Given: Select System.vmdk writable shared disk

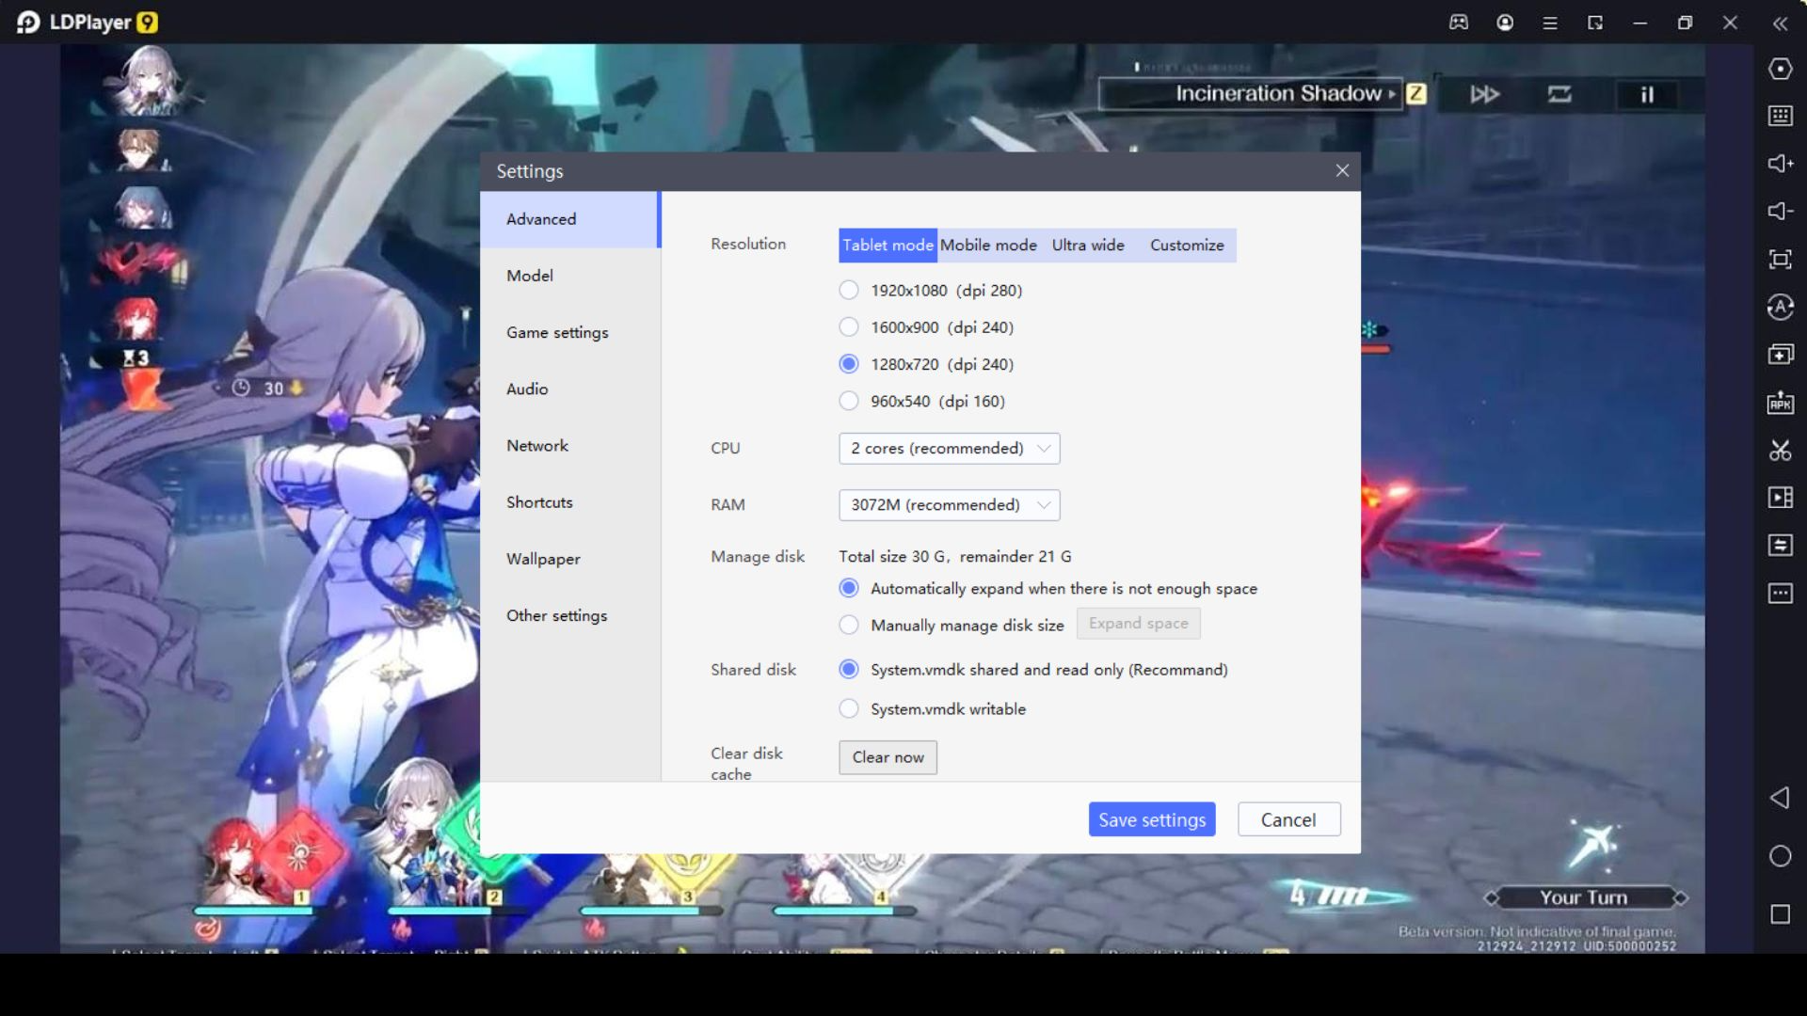Looking at the screenshot, I should 848,707.
